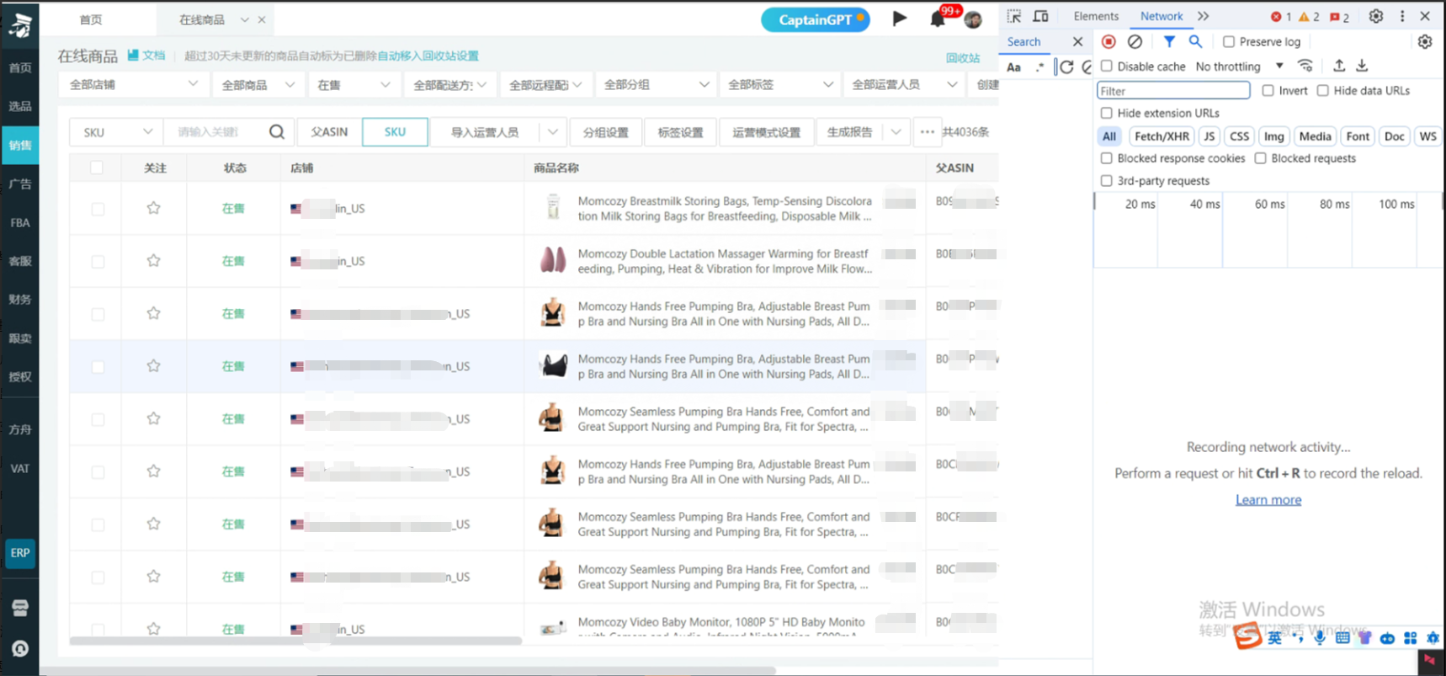Select the 首页 tab
Screen dimensions: 1446x676
click(x=91, y=19)
